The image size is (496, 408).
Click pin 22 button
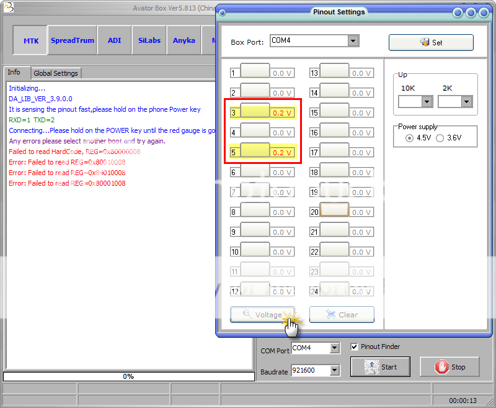(334, 249)
